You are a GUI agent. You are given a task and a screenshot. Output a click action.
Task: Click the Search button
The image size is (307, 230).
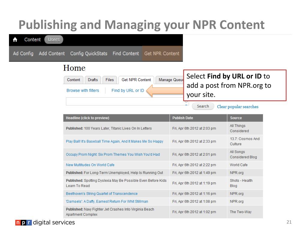pyautogui.click(x=203, y=106)
